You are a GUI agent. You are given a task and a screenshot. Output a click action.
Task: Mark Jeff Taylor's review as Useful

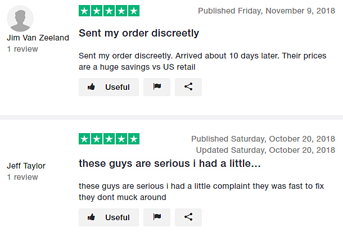click(109, 217)
